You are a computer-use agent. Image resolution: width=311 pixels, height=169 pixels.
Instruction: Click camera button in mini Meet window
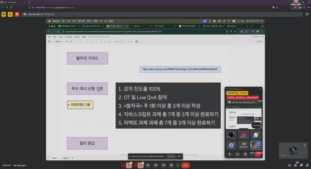click(238, 154)
